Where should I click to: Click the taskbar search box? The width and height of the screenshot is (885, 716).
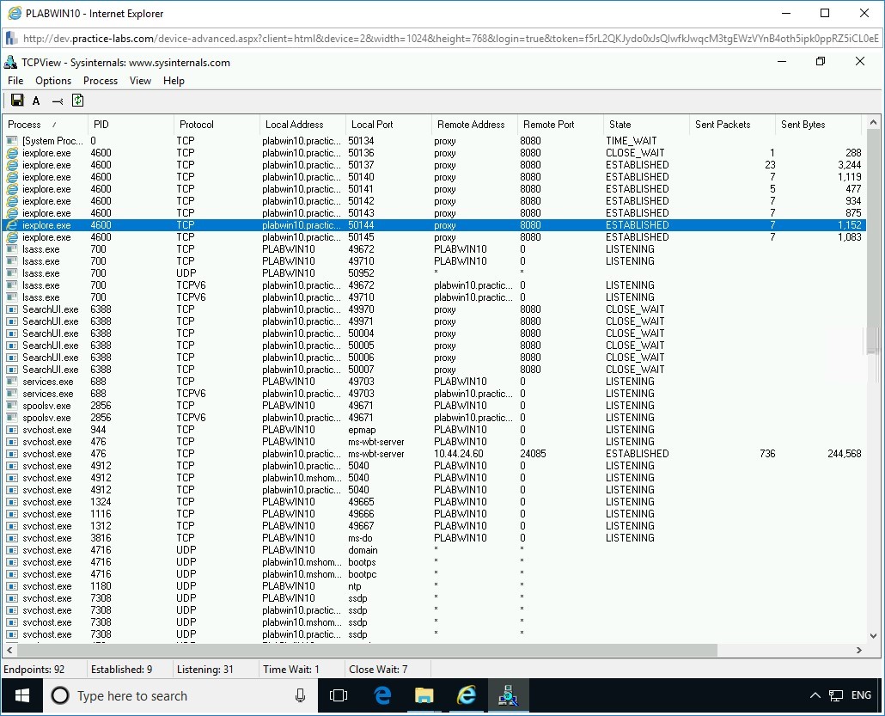pos(155,695)
